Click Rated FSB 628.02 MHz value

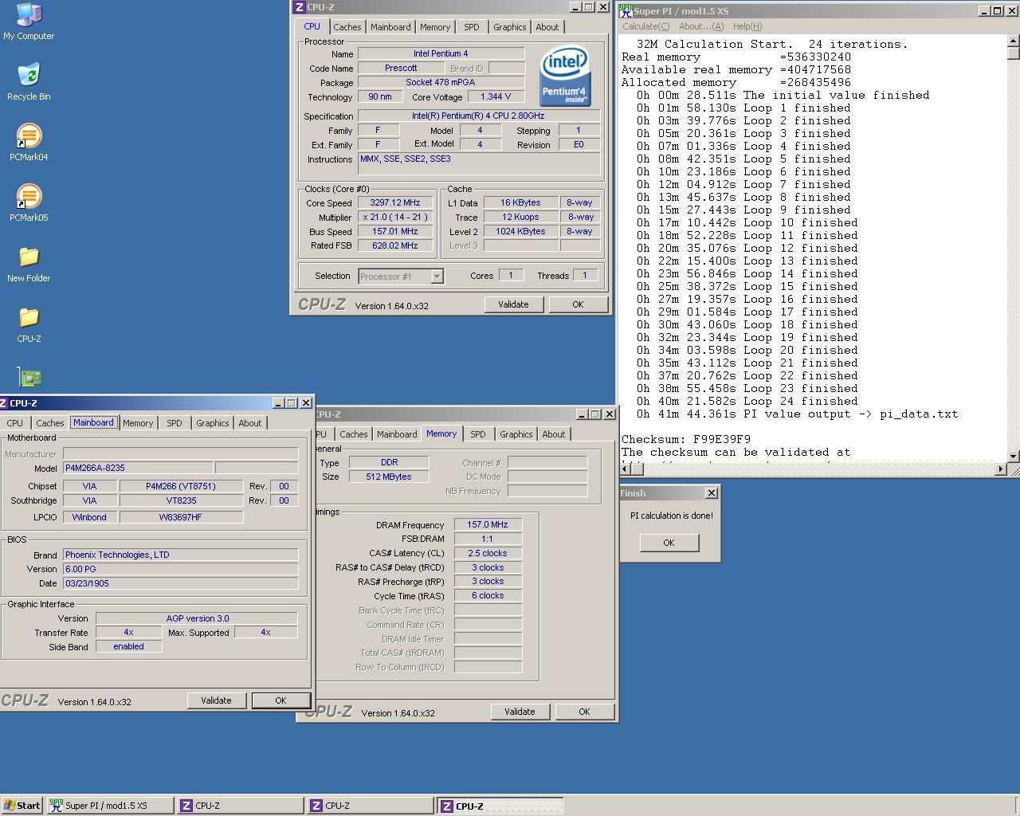coord(395,246)
